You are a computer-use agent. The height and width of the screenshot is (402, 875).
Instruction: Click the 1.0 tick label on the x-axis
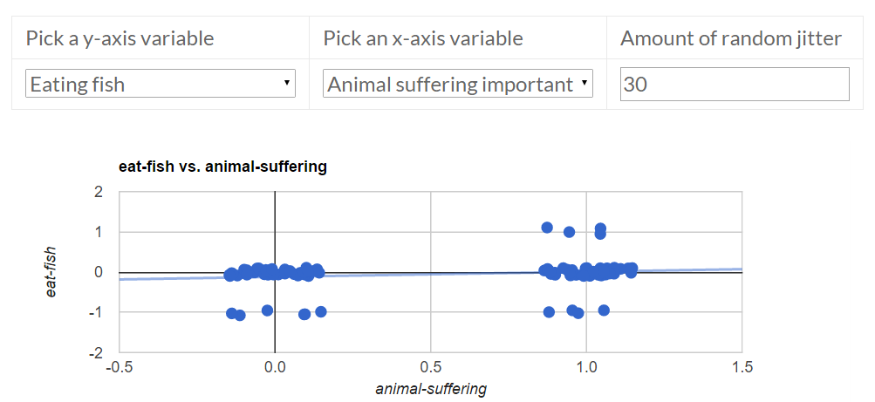point(586,367)
